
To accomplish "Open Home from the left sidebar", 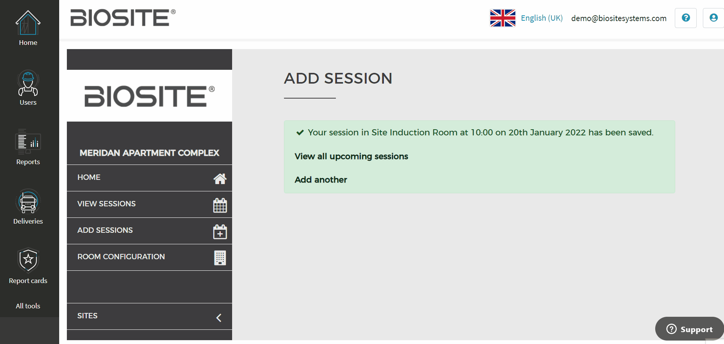I will pyautogui.click(x=28, y=28).
